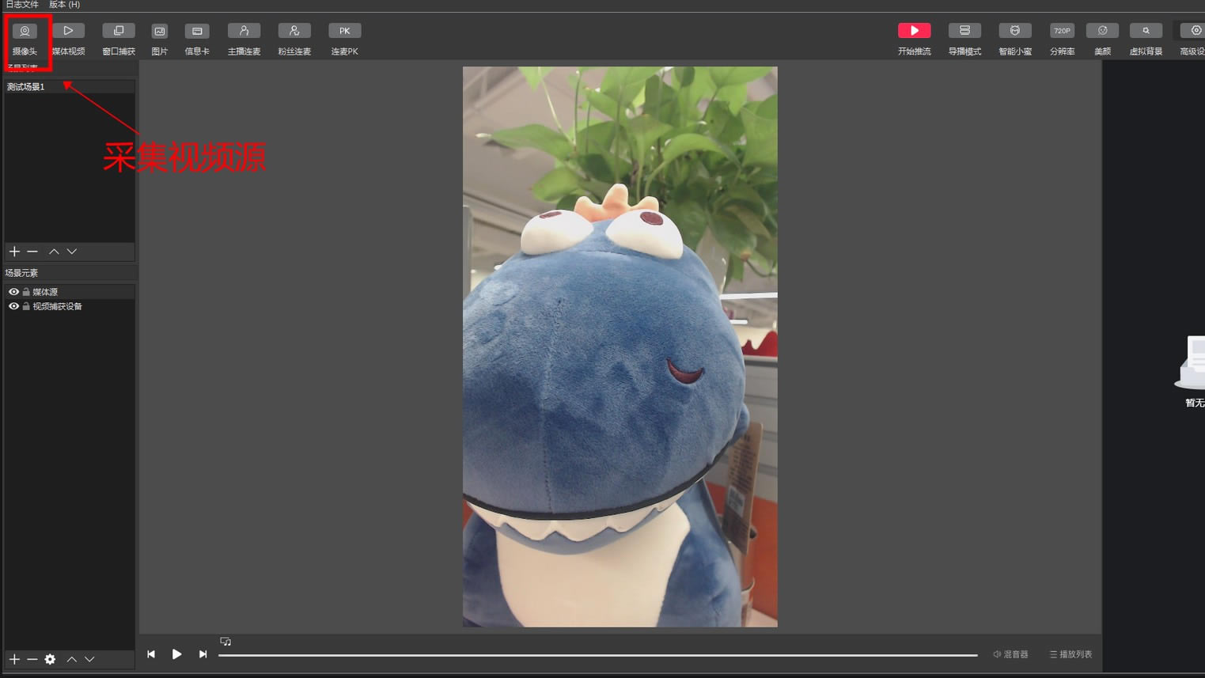Switch to 导播模式 director mode
The image size is (1205, 678).
[964, 32]
